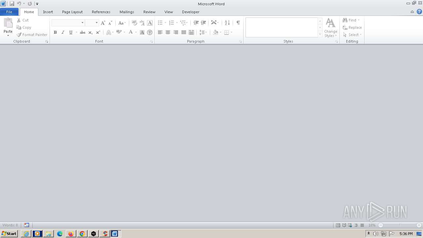Image resolution: width=423 pixels, height=238 pixels.
Task: Click the Paste clipboard icon
Action: pyautogui.click(x=8, y=23)
